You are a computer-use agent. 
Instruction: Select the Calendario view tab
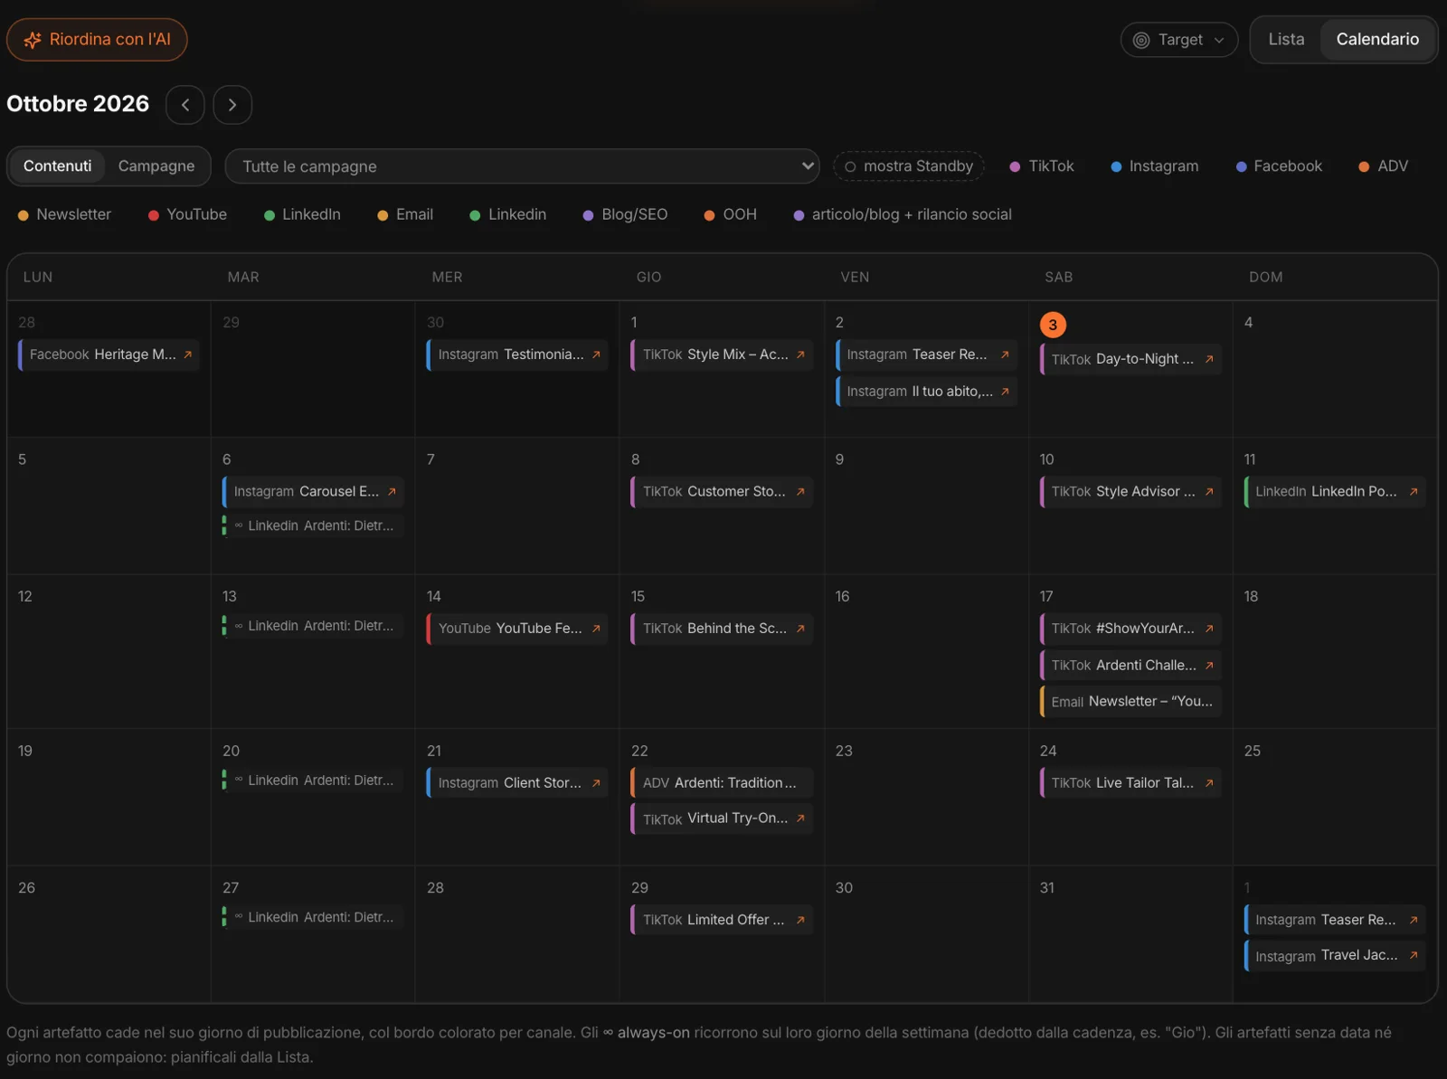pos(1377,40)
